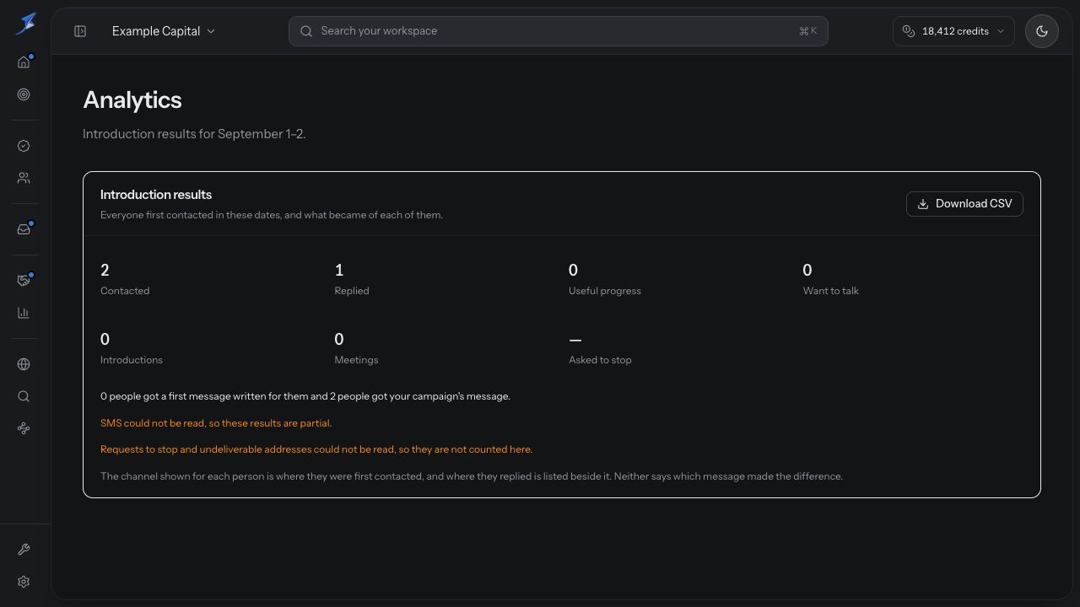This screenshot has height=607, width=1080.
Task: Click the Introduction results card heading
Action: pos(156,195)
